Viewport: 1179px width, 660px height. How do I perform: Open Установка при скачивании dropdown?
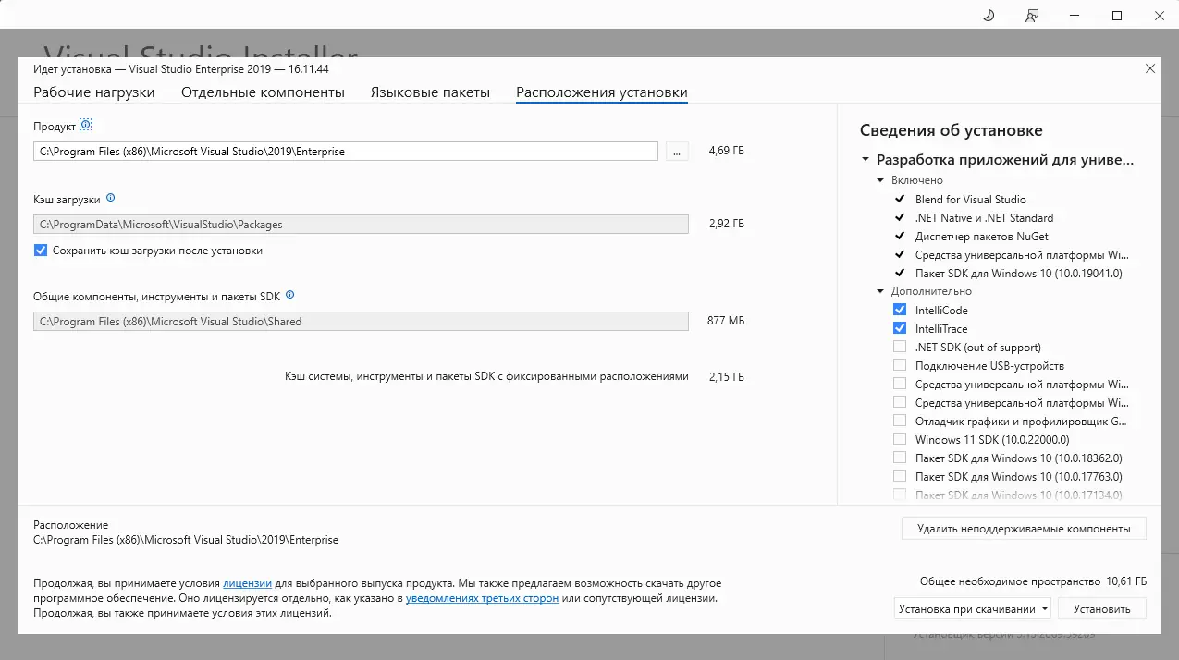(973, 609)
